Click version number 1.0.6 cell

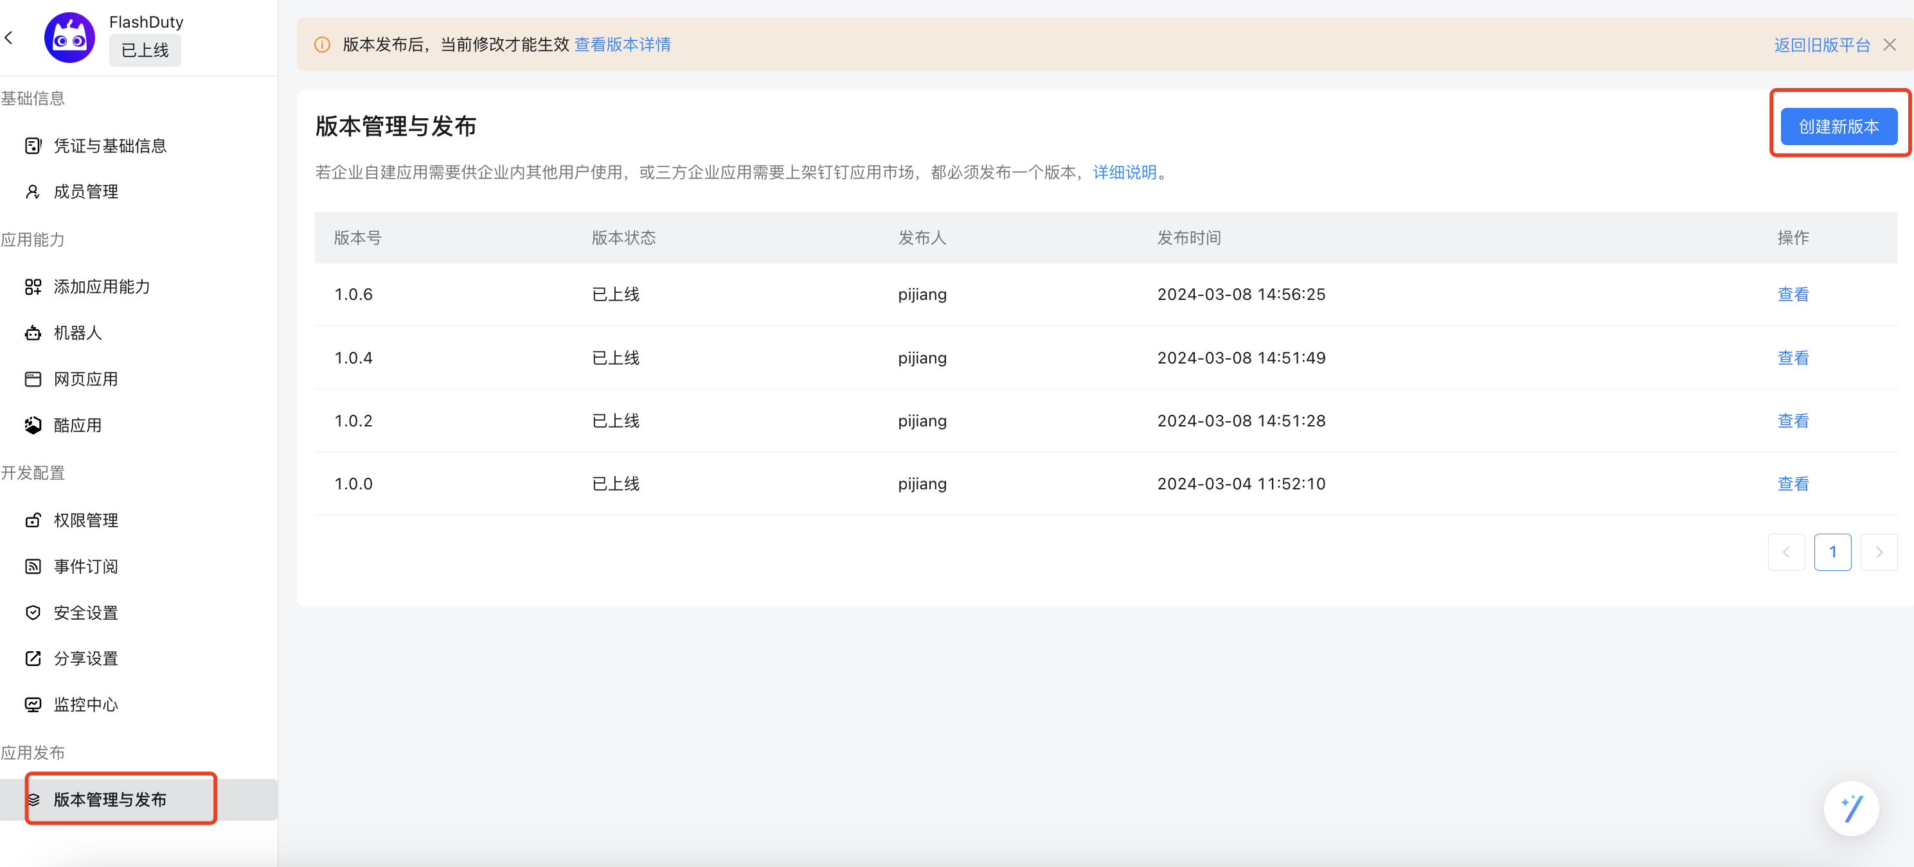(353, 294)
